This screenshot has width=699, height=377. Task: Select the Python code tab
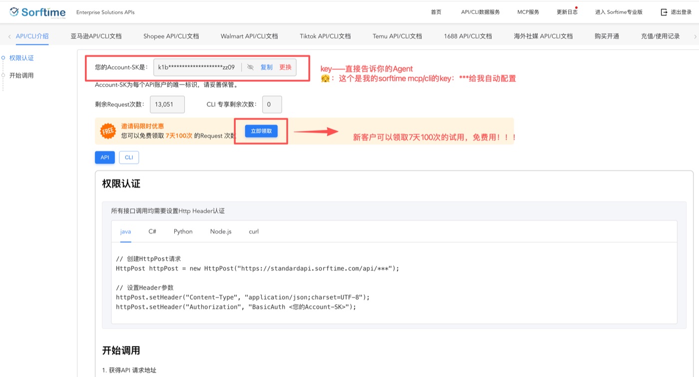183,232
